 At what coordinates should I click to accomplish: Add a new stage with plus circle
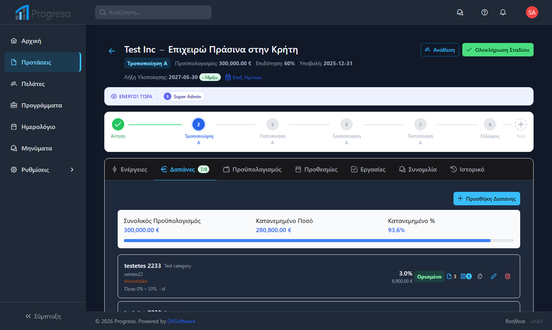click(x=521, y=124)
